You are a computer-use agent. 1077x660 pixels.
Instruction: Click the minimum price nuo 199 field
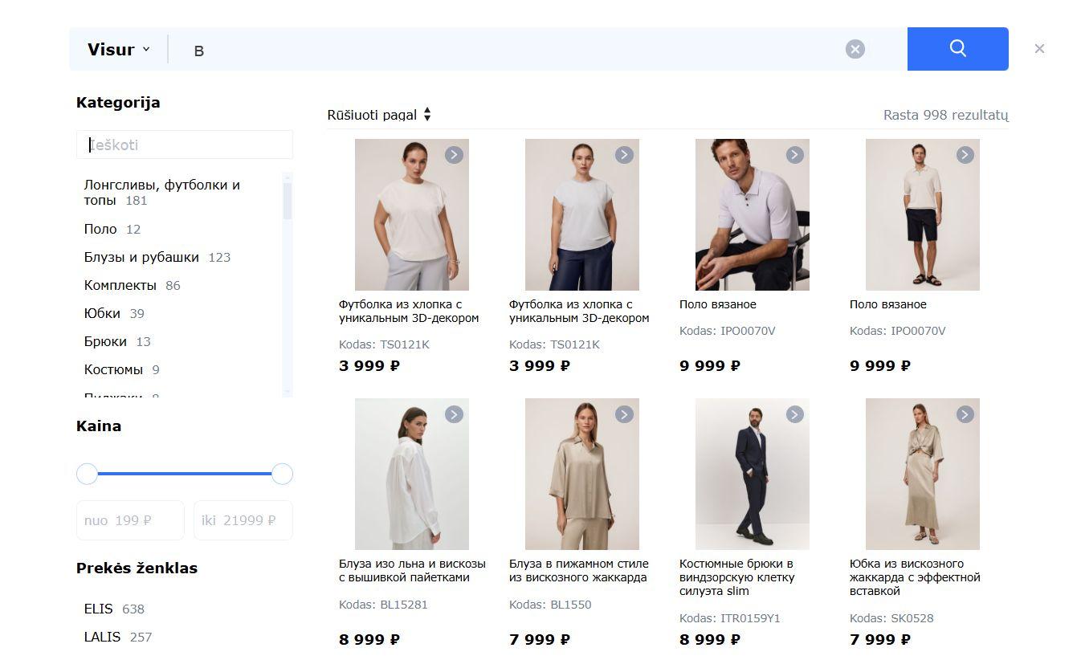[130, 520]
